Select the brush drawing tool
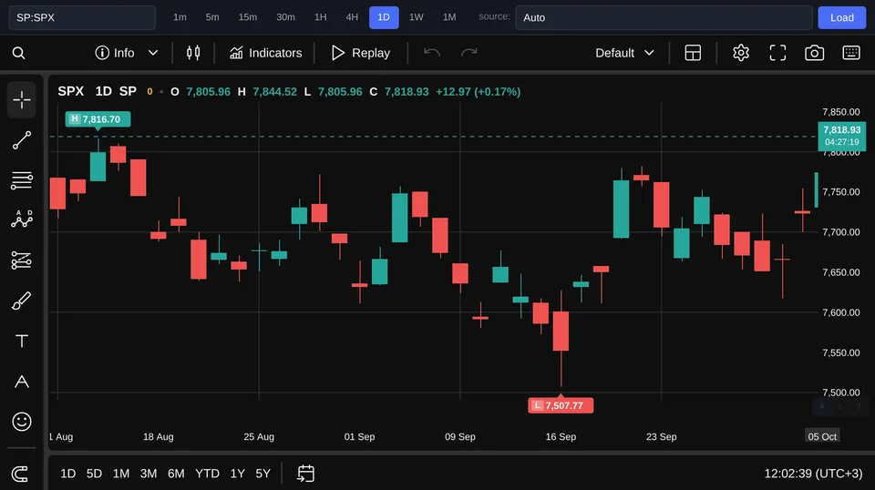Viewport: 875px width, 490px height. (22, 301)
